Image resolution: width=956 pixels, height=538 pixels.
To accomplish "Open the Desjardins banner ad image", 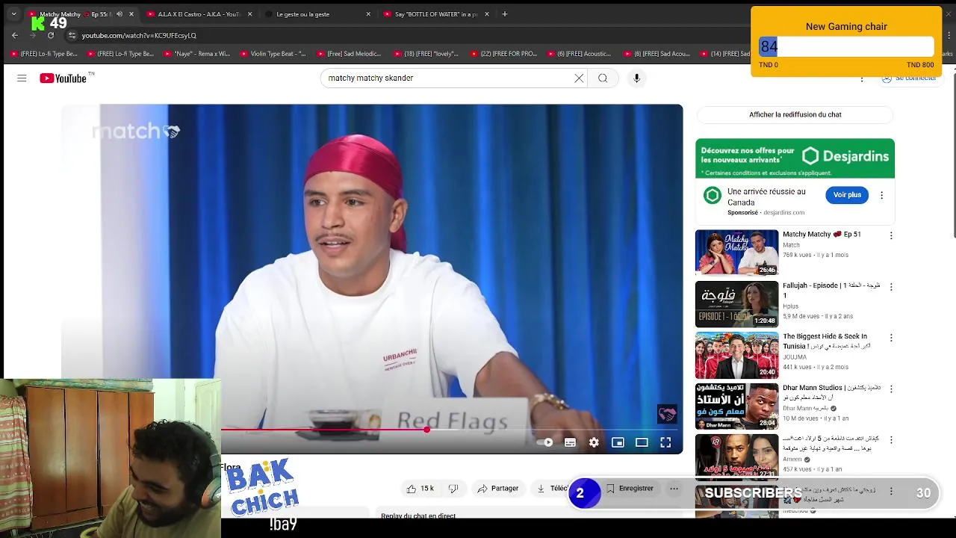I will pyautogui.click(x=795, y=158).
